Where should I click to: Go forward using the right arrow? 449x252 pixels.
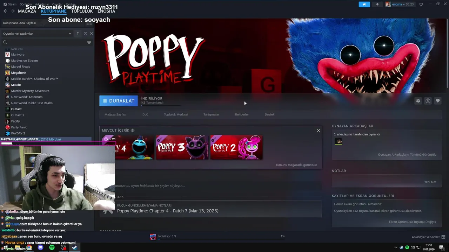[13, 11]
